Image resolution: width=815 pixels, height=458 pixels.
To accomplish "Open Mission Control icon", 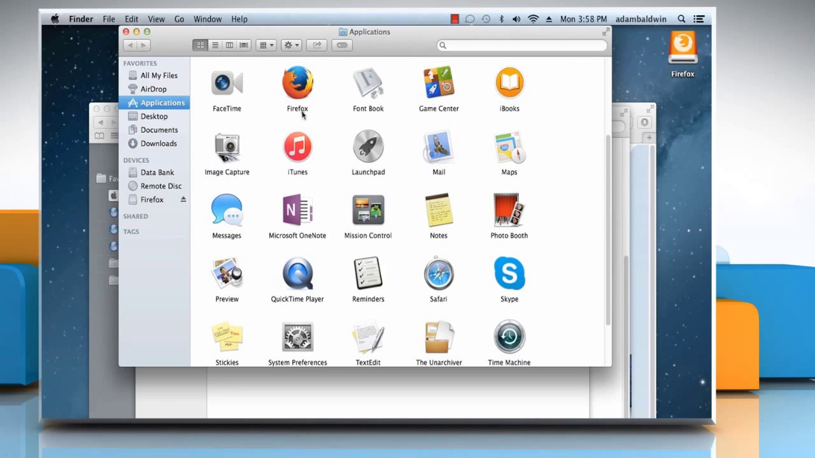I will tap(368, 211).
